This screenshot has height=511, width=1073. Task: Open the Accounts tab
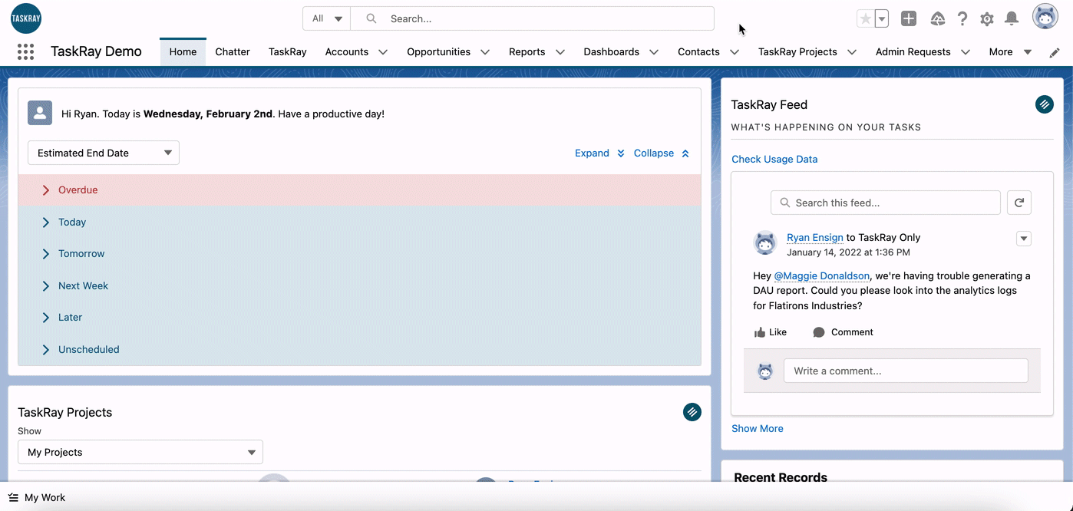347,51
